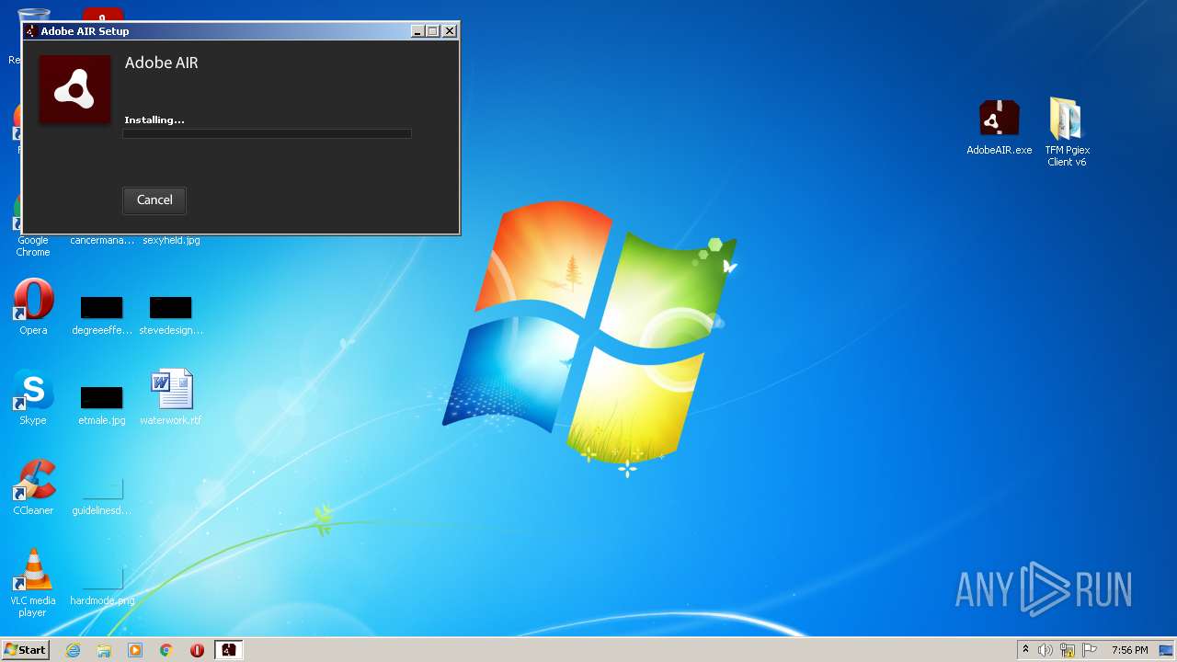This screenshot has height=662, width=1177.
Task: Minimize the Adobe AIR Setup window
Action: point(417,31)
